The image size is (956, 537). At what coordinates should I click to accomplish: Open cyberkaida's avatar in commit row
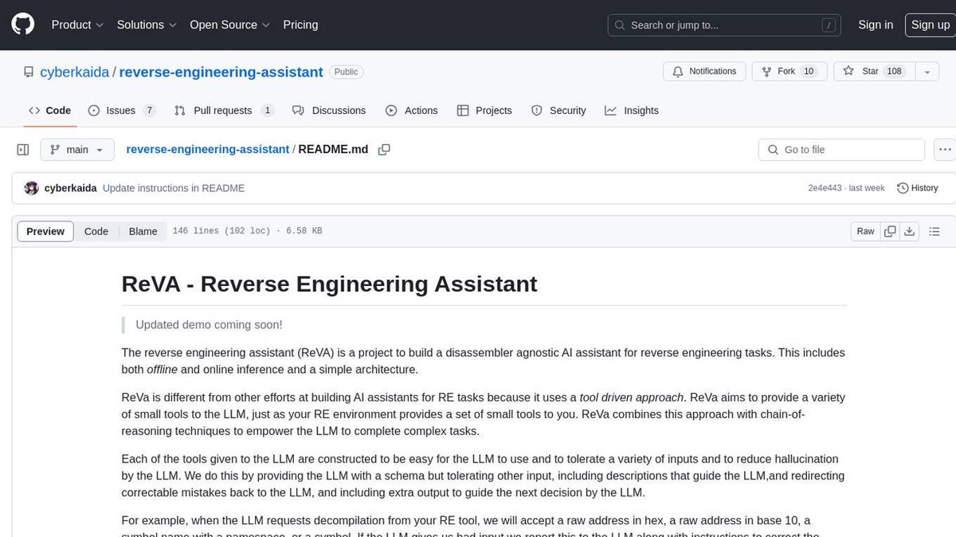pos(32,188)
